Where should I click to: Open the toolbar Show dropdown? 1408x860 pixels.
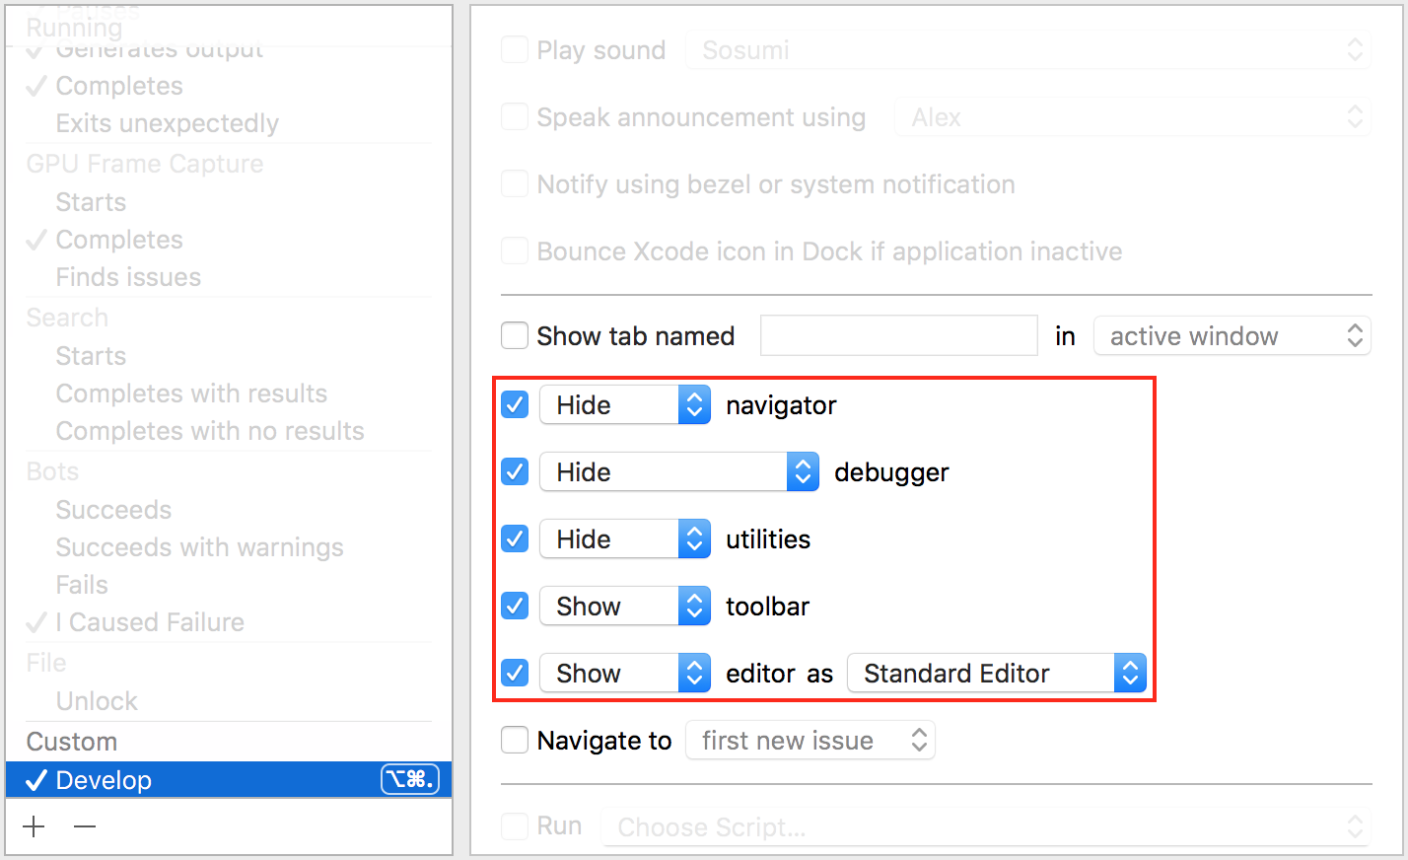tap(624, 607)
